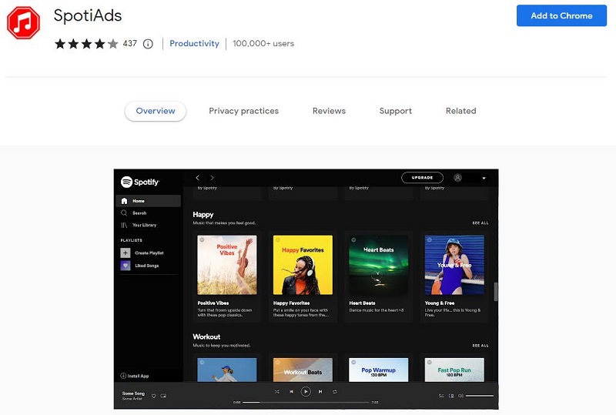
Task: Open the Related tab
Action: pyautogui.click(x=460, y=111)
